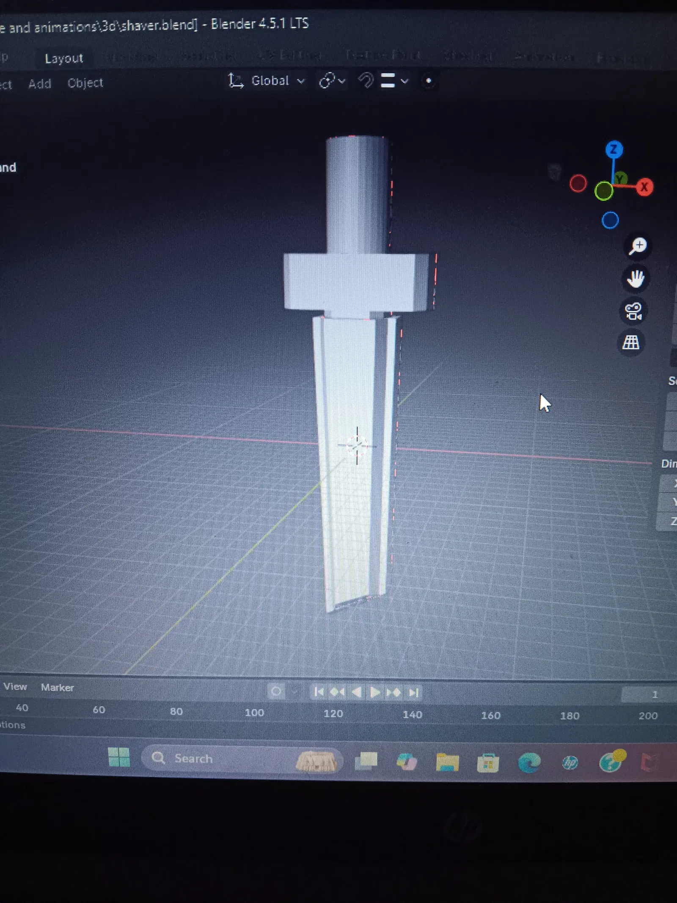Toggle the camera view button
Screen dimensions: 677x903
[x=633, y=312]
